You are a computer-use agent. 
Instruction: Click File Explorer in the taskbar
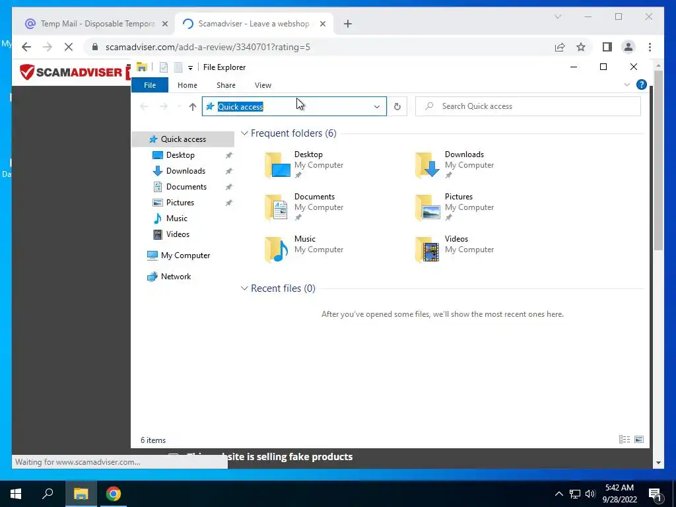[80, 494]
